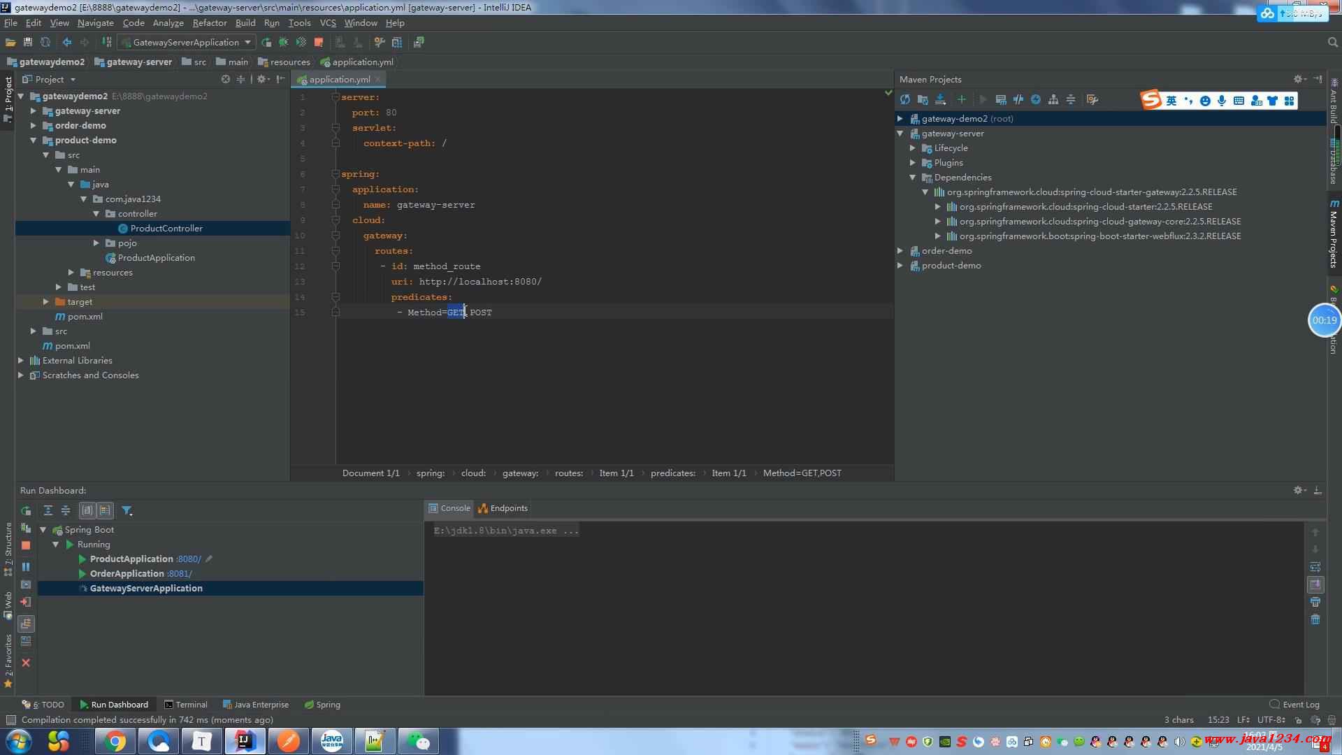Expand Lifecycle node under gateway-server in Maven
1342x755 pixels.
click(913, 148)
